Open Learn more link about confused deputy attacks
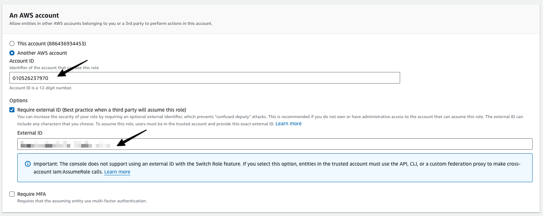The width and height of the screenshot is (543, 216). (x=288, y=123)
